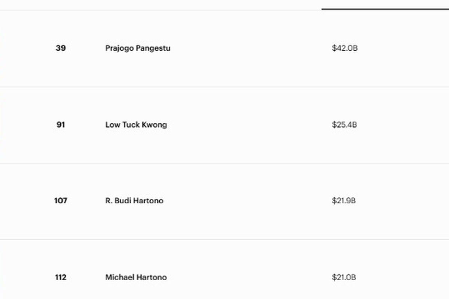
Task: Click the $42.0B net worth value
Action: point(345,48)
